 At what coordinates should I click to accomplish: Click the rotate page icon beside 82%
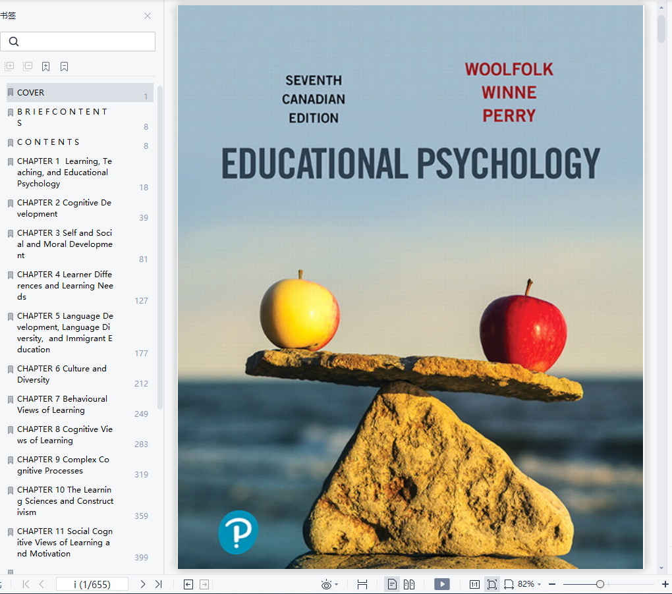click(x=509, y=584)
